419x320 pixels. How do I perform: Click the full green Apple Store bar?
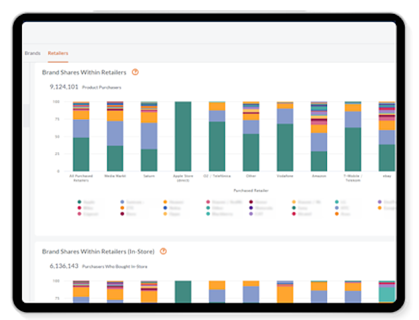(183, 136)
